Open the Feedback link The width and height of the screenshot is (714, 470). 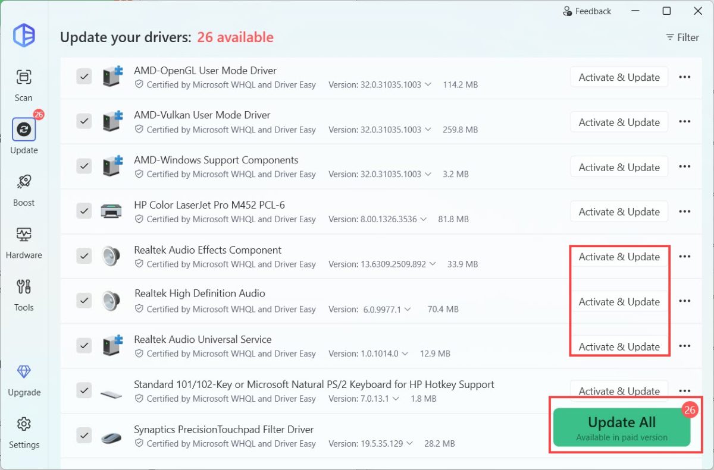coord(586,11)
